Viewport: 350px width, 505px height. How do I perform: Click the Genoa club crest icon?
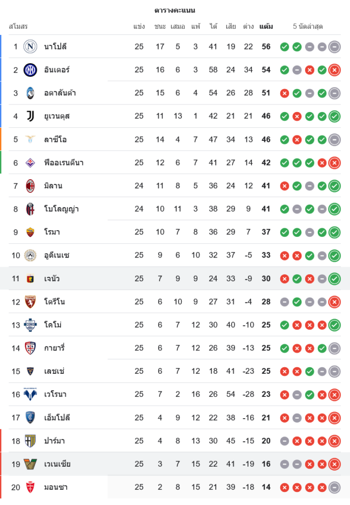(30, 279)
